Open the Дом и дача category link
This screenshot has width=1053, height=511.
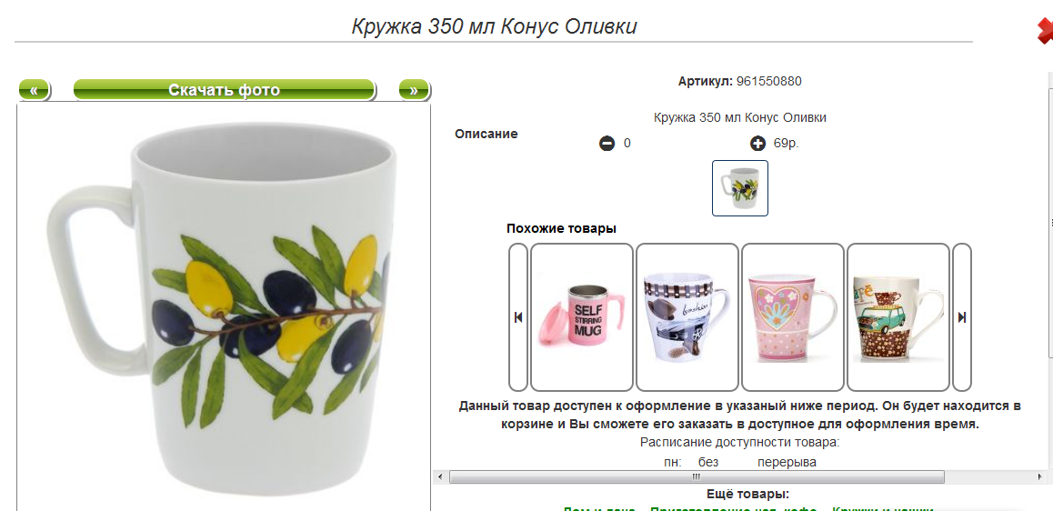click(601, 508)
